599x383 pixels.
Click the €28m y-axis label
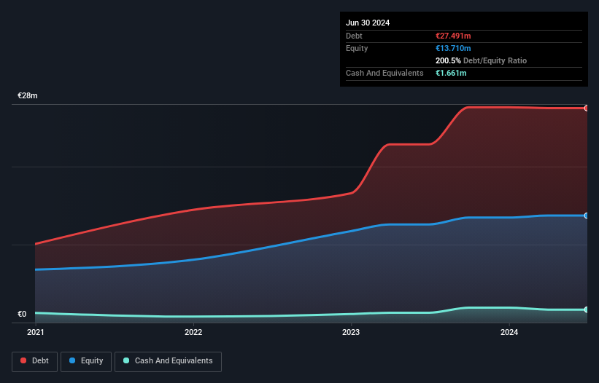point(28,95)
